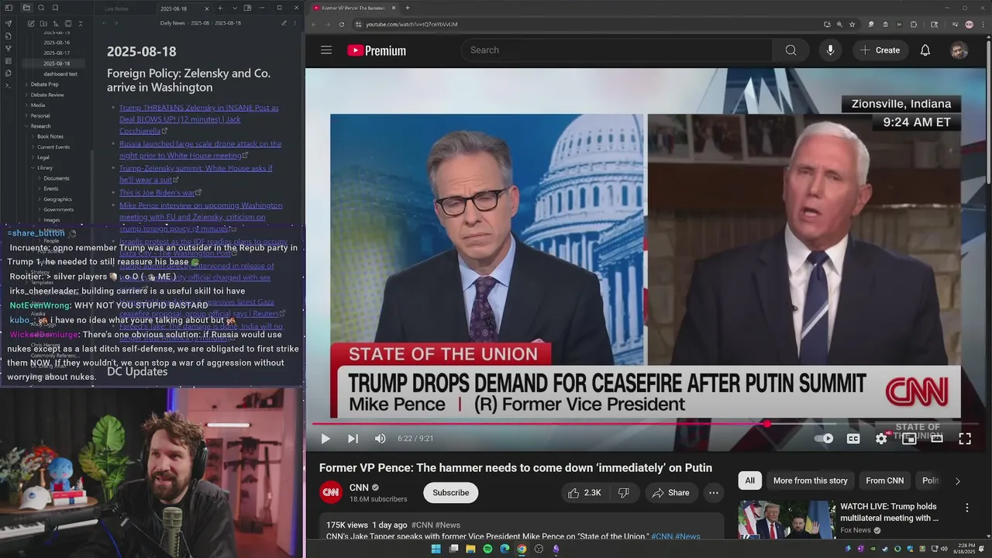Open video settings gear icon
The image size is (992, 558).
point(881,439)
